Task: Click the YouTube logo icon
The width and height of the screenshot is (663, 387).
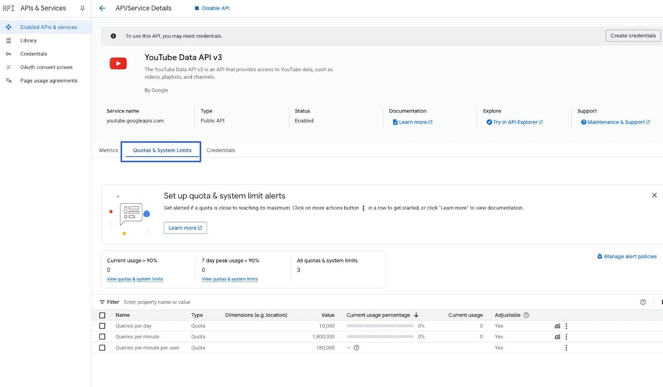Action: [x=118, y=63]
